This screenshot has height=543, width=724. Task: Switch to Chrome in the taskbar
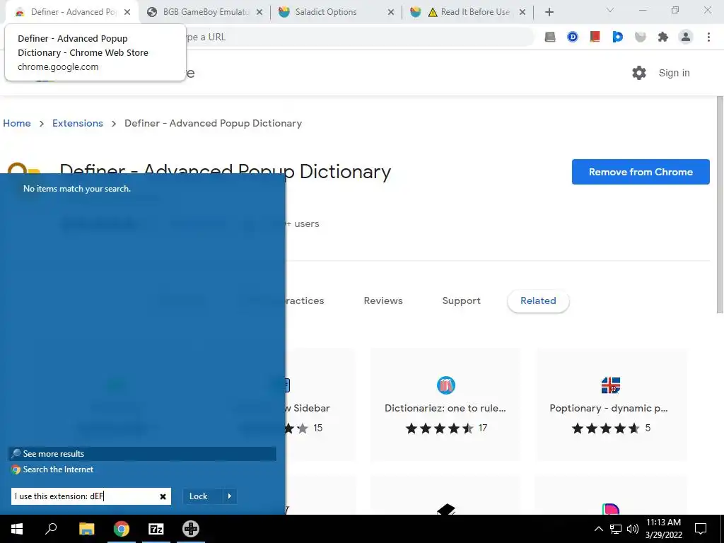pyautogui.click(x=122, y=529)
